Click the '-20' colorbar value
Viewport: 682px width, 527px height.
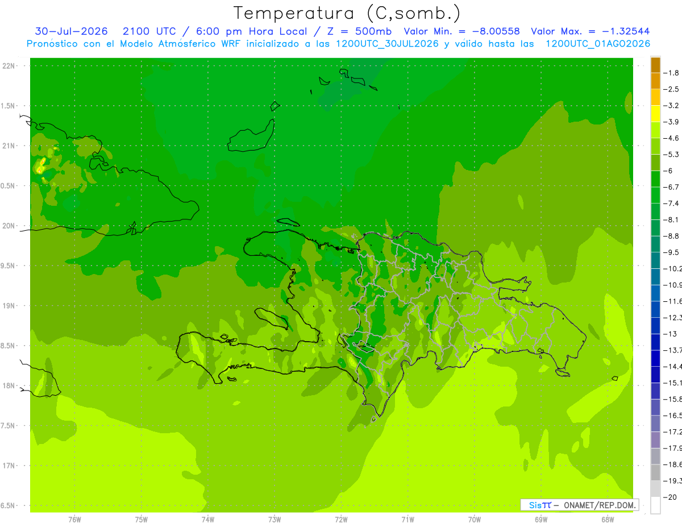[671, 497]
